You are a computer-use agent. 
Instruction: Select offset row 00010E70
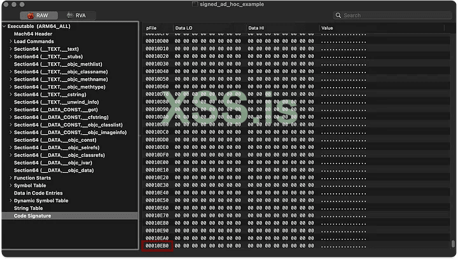296,216
